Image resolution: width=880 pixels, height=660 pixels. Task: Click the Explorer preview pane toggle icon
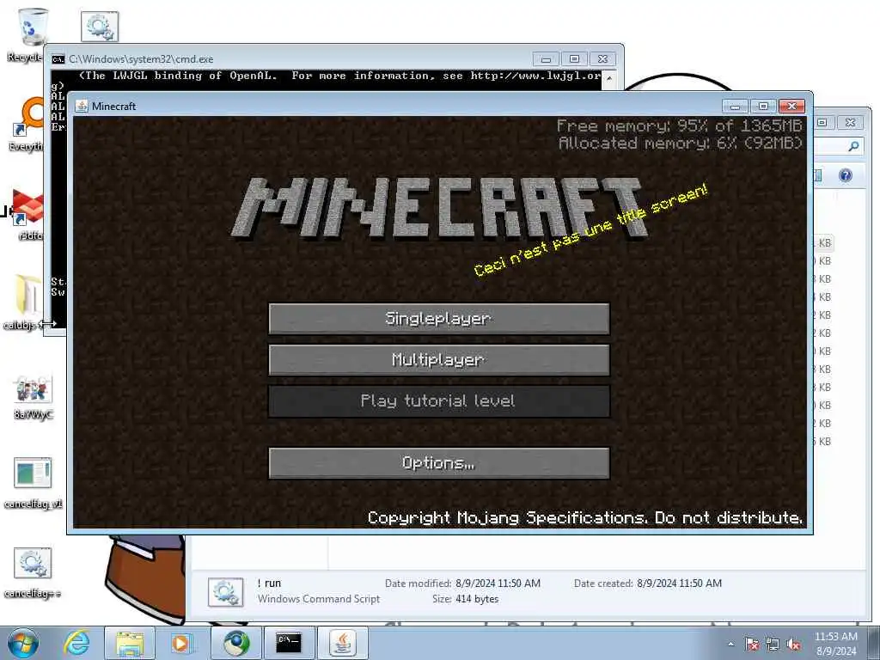click(x=818, y=175)
